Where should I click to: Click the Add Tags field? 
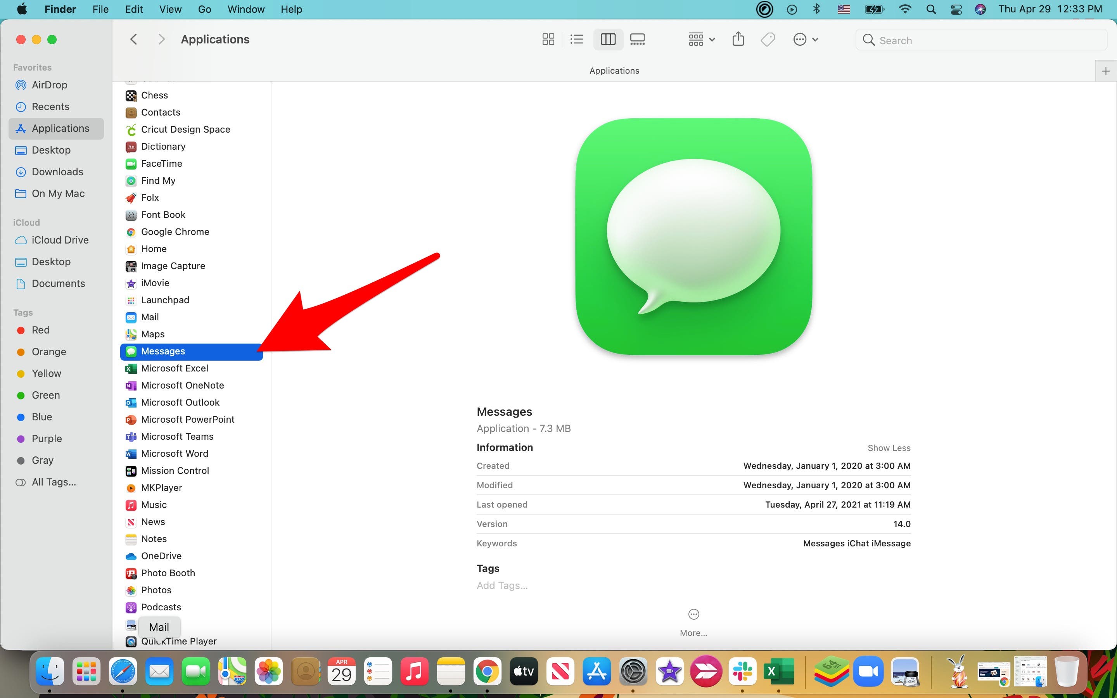point(501,586)
